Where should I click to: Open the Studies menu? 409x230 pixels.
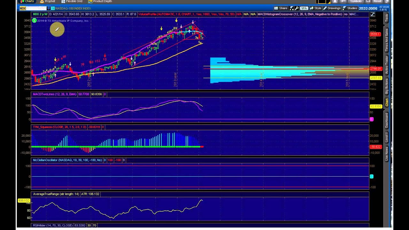350,8
